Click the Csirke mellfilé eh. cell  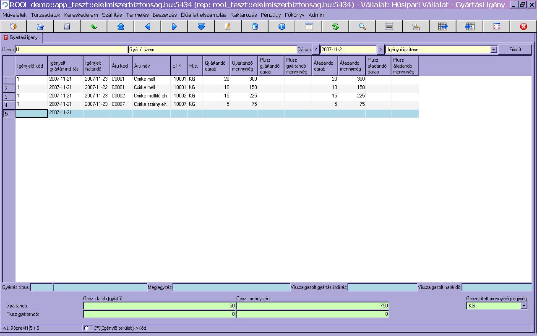point(151,96)
